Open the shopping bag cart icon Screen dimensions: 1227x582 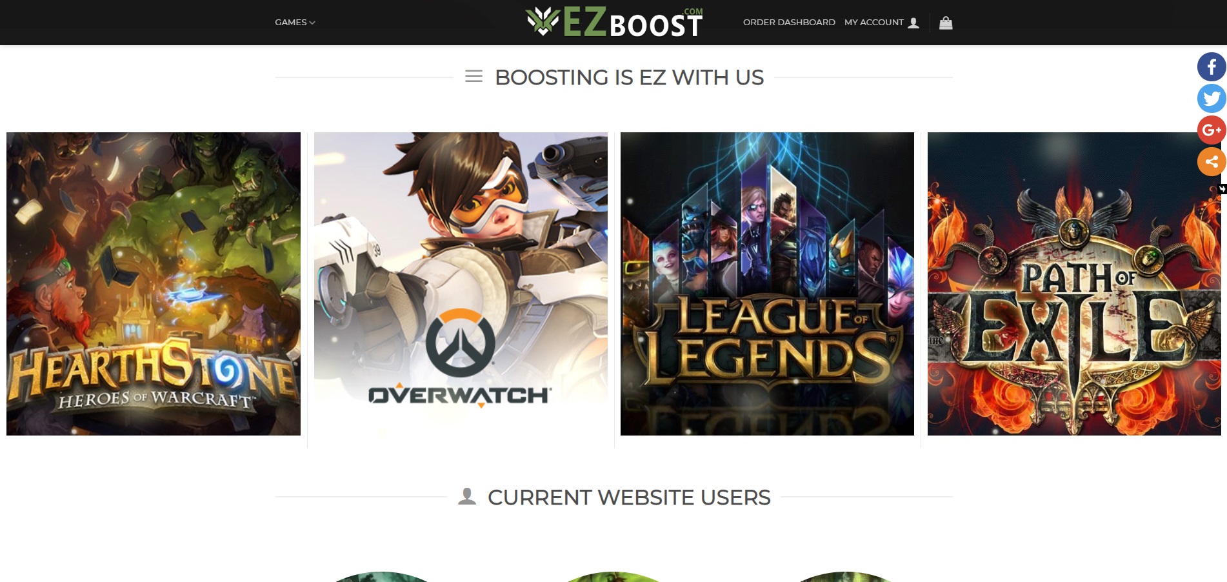946,23
